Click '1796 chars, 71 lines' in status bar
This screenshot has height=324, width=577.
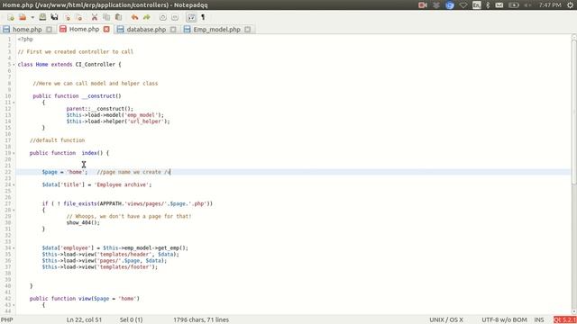201,320
